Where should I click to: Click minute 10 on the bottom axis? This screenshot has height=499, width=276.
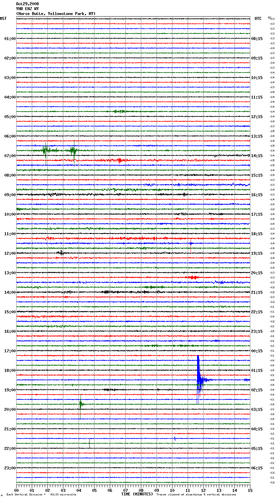(172, 490)
